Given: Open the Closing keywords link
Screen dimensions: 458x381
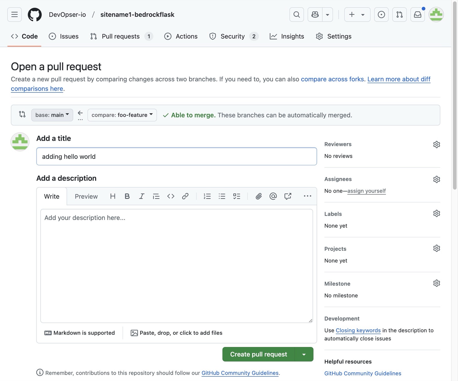Looking at the screenshot, I should pyautogui.click(x=358, y=330).
